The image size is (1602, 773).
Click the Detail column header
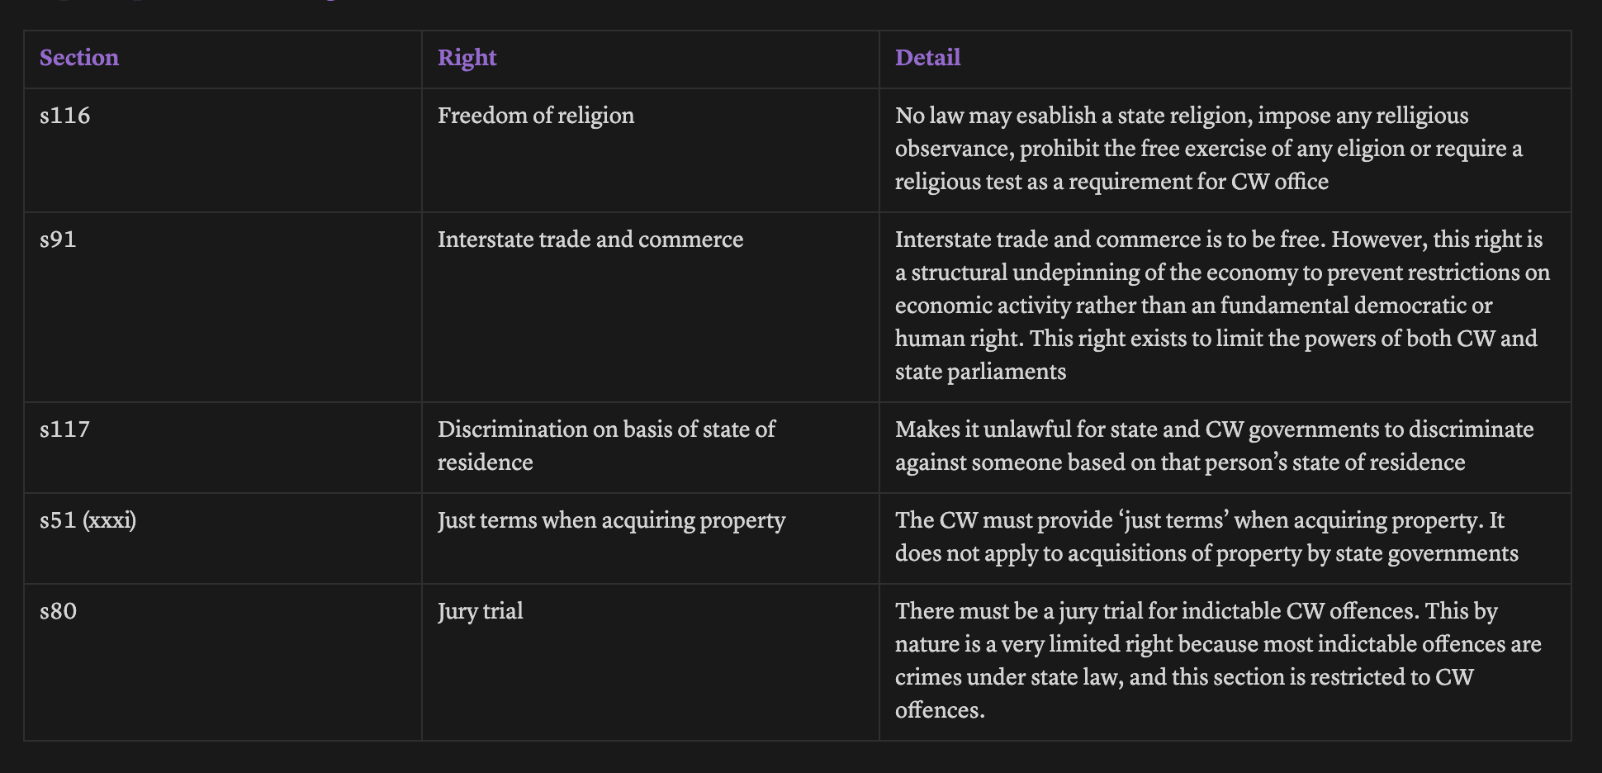click(927, 58)
